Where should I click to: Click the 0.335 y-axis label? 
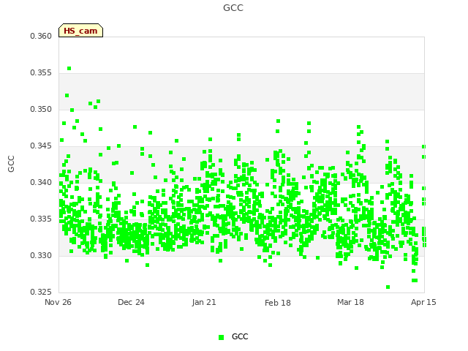(x=41, y=219)
